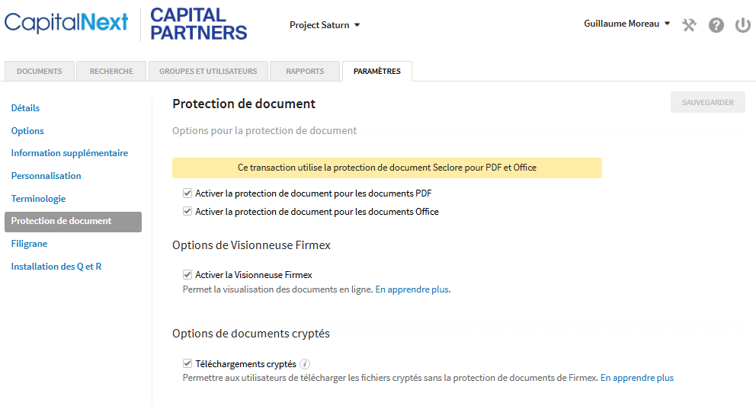Image resolution: width=756 pixels, height=406 pixels.
Task: Open the tools wrench icon
Action: [x=689, y=24]
